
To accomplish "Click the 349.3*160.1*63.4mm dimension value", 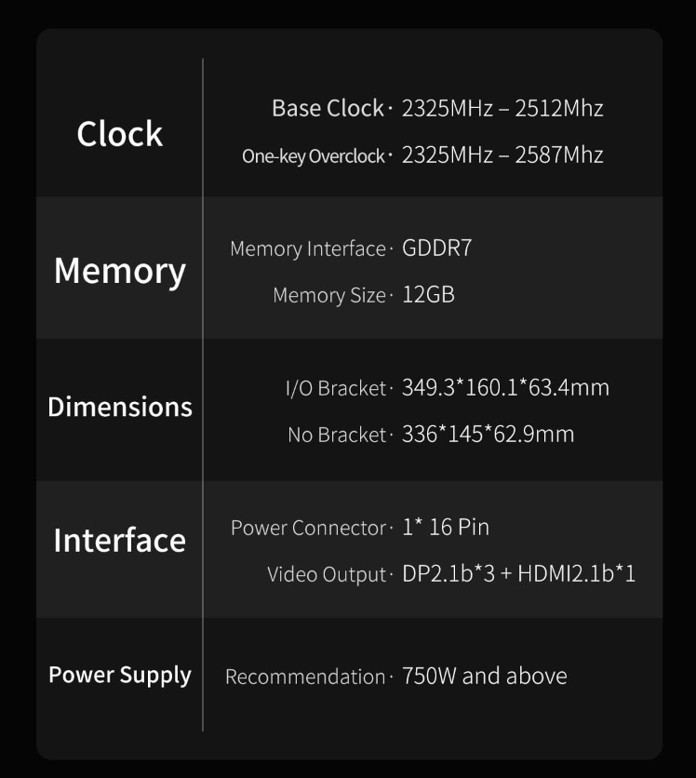I will pyautogui.click(x=505, y=387).
